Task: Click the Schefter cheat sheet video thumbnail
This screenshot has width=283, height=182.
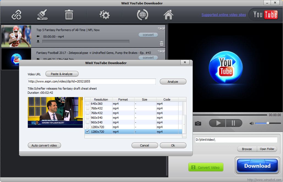Action: (55, 112)
